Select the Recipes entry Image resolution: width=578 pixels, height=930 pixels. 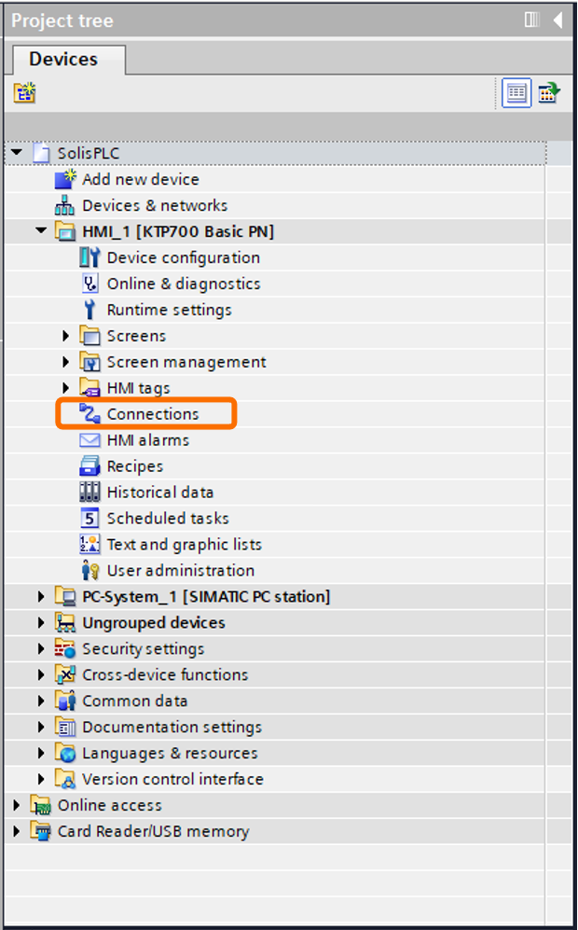click(x=137, y=465)
